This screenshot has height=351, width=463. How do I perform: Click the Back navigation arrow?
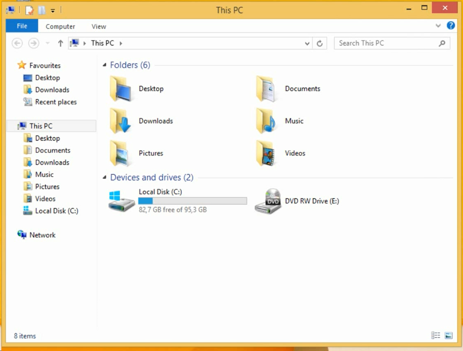coord(17,43)
